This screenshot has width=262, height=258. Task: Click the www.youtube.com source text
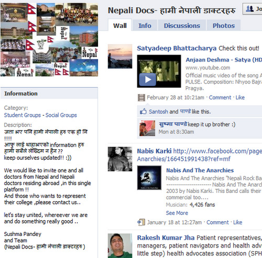click(208, 68)
